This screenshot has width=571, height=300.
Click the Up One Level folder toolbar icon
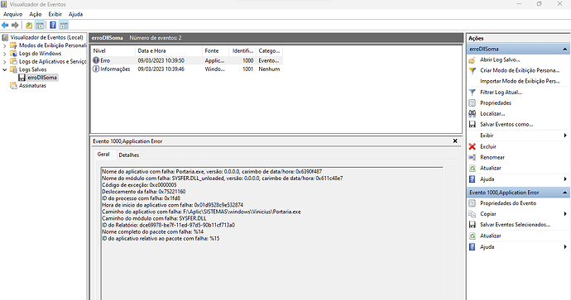(29, 25)
